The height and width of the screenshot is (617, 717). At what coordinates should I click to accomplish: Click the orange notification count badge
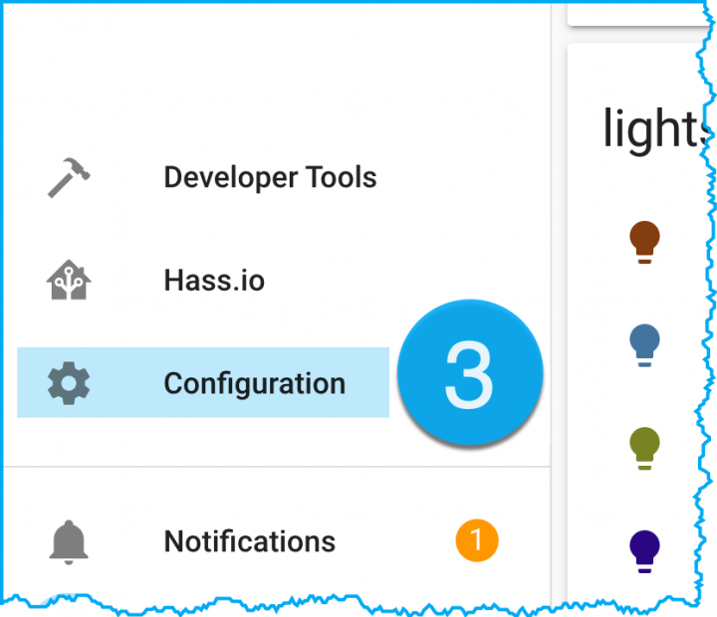(x=476, y=541)
